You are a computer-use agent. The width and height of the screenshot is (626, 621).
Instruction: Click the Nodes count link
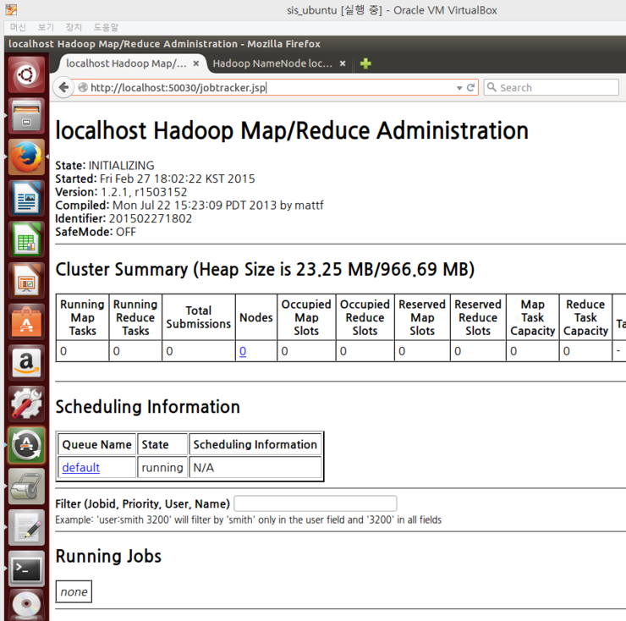243,351
